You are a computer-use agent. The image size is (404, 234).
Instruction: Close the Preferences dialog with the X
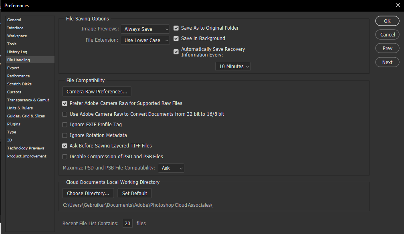click(x=397, y=6)
